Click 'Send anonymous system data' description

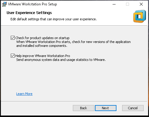[x=61, y=60]
